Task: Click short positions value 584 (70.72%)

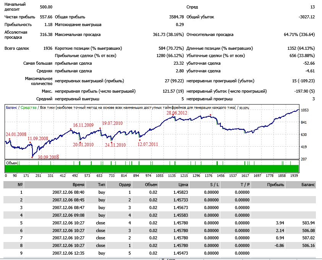Action: coord(171,48)
